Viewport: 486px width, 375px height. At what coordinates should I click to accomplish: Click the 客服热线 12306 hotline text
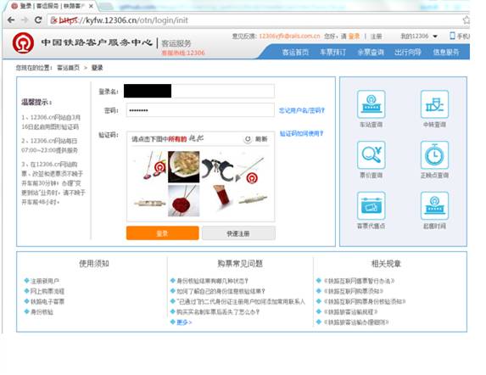(183, 53)
